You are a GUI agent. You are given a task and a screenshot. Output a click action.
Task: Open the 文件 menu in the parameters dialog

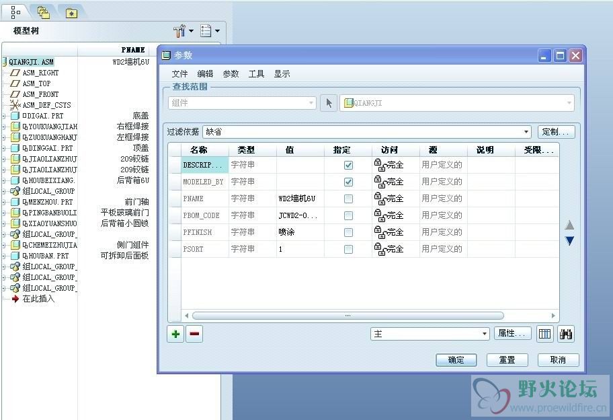tap(179, 73)
